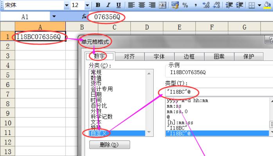This screenshot has width=273, height=156.
Task: Align cell text to the left
Action: [131, 5]
